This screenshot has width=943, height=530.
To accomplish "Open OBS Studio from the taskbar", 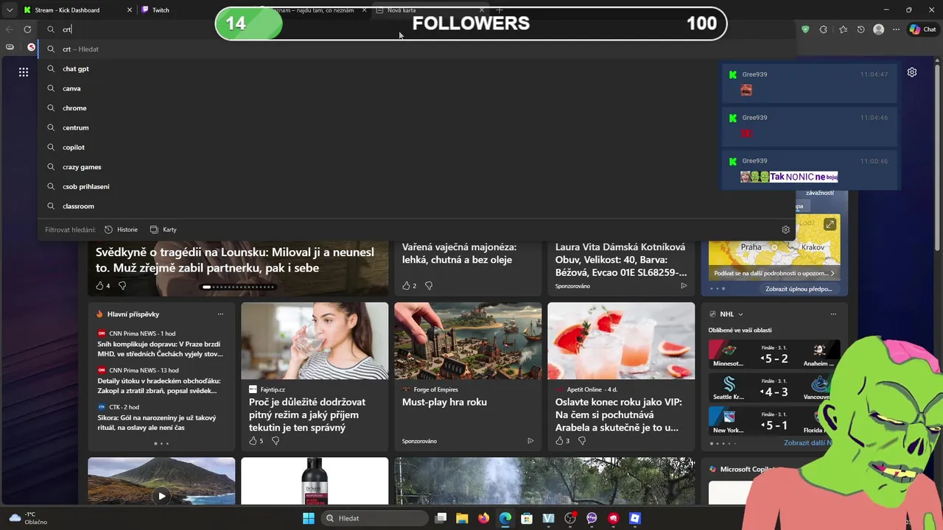I will (569, 518).
